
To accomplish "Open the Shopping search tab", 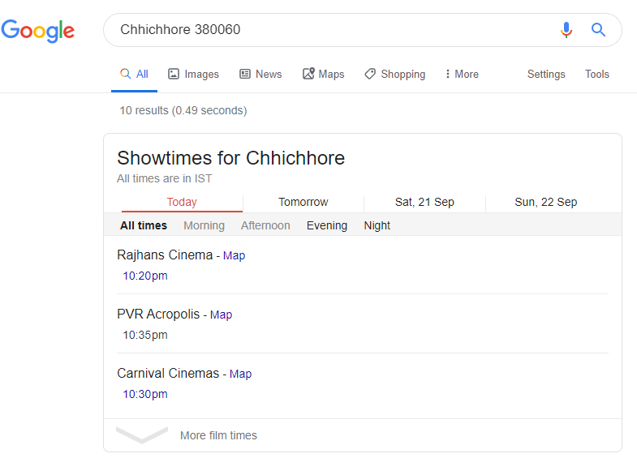I will 395,75.
